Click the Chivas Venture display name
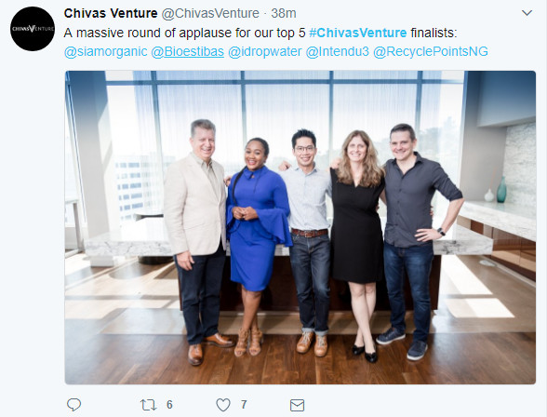Screen dimensions: 547x417 pyautogui.click(x=111, y=13)
